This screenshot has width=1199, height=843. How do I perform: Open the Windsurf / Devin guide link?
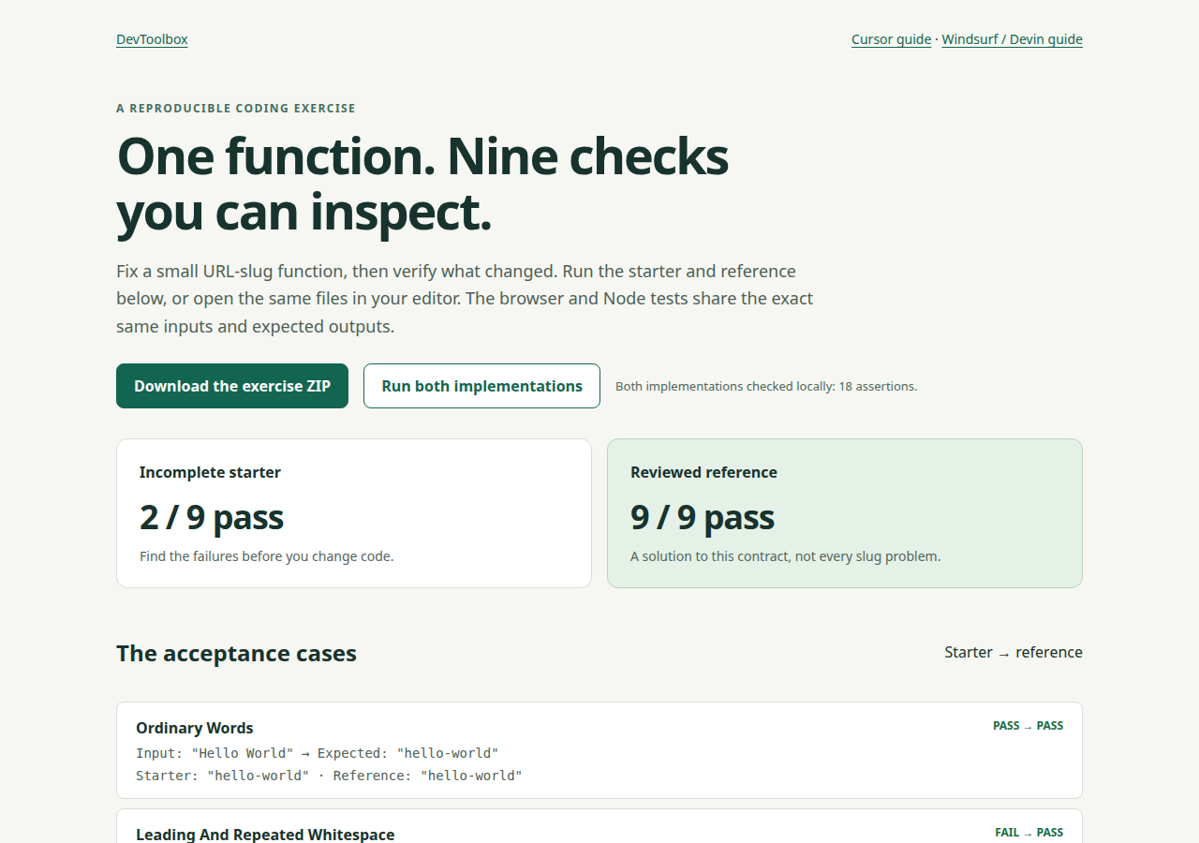pos(1012,39)
